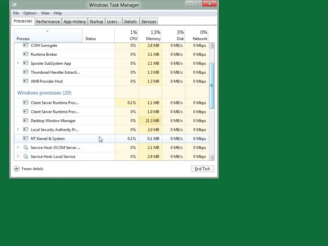Click the Local Service 2.9 MB memory value
This screenshot has height=246, width=328.
coord(153,157)
